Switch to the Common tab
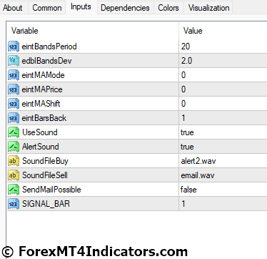This screenshot has height=259, width=267. (x=47, y=8)
